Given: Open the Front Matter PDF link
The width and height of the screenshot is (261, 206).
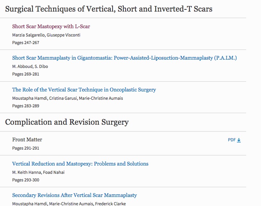Looking at the screenshot, I should click(234, 140).
